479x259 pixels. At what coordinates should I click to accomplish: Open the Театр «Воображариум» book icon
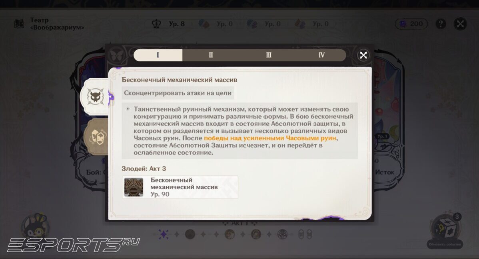tap(19, 24)
